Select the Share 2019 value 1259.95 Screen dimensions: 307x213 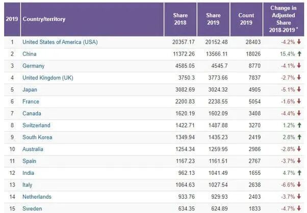coord(218,149)
